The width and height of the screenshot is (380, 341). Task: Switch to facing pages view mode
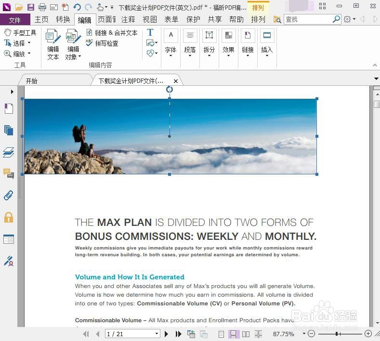(x=246, y=334)
